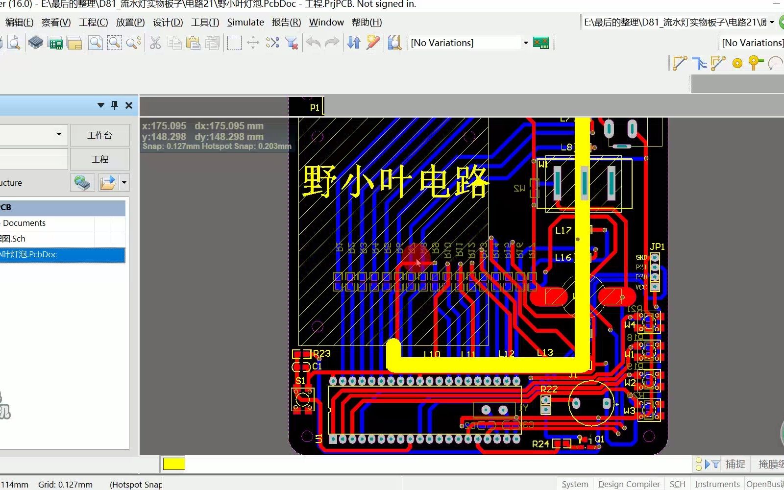Click the clear filter funnel icon

point(292,43)
